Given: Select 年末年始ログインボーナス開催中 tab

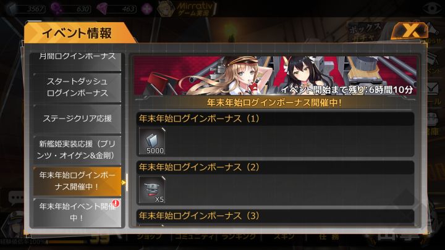Looking at the screenshot, I should (77, 181).
